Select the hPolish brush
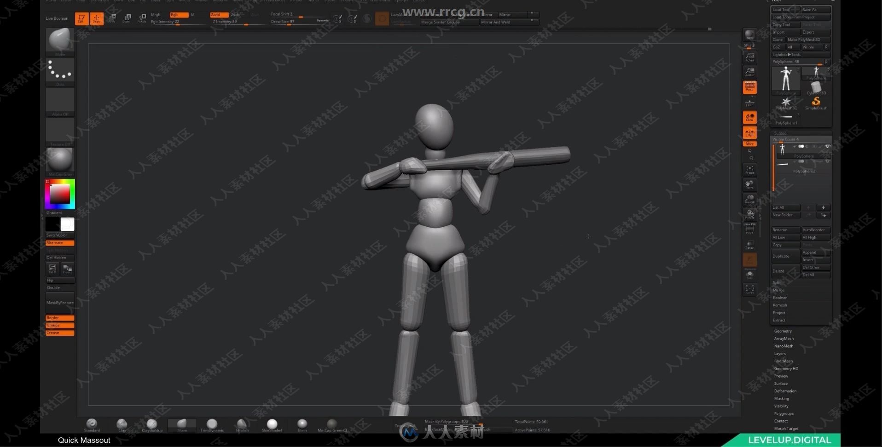Image resolution: width=882 pixels, height=447 pixels. pyautogui.click(x=242, y=425)
